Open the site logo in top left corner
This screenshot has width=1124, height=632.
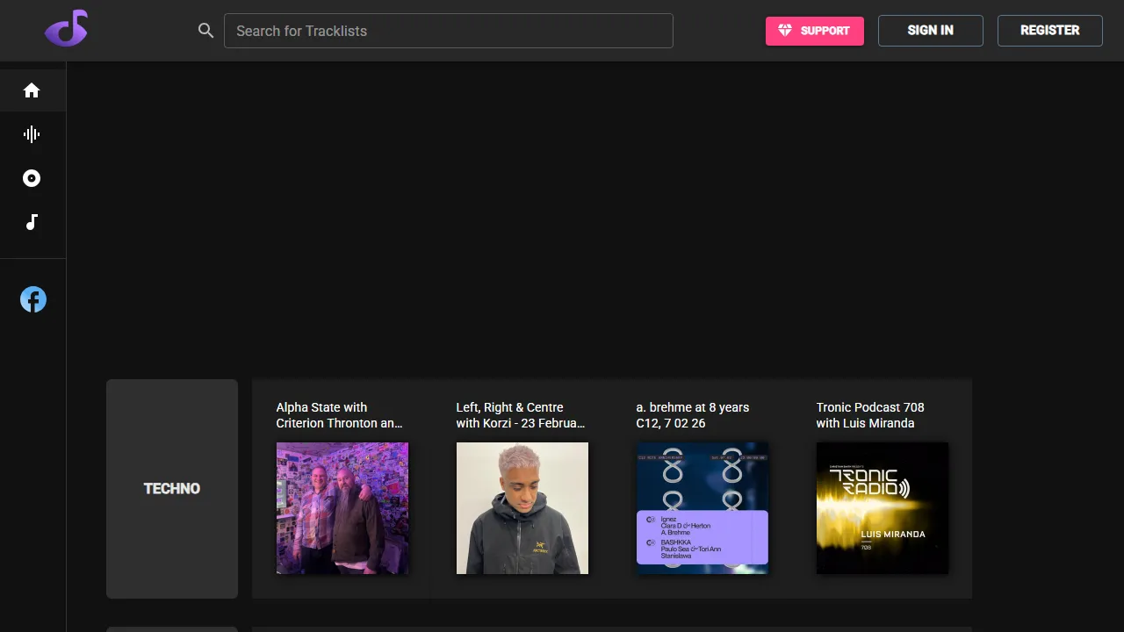[66, 28]
